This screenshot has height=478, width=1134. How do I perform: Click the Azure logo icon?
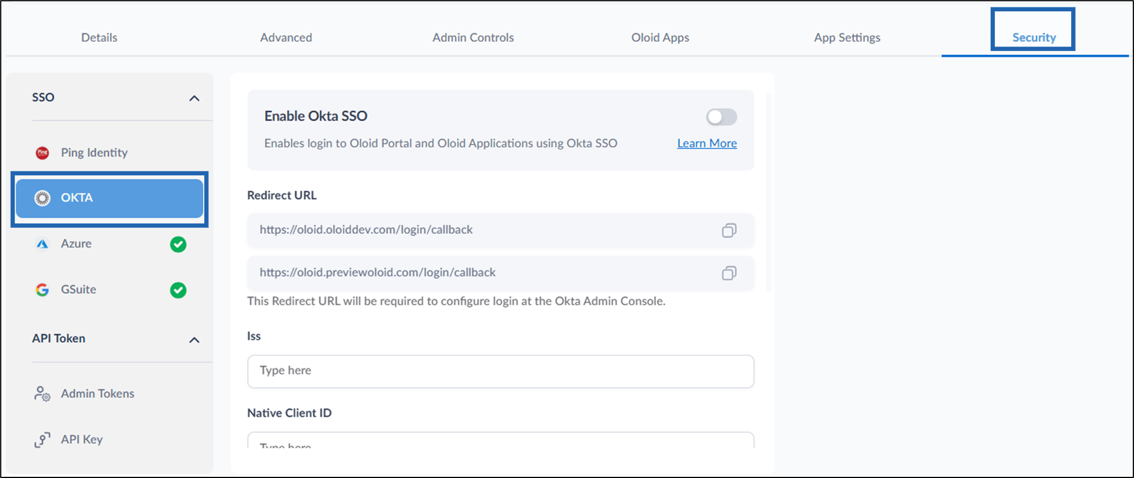pyautogui.click(x=42, y=244)
